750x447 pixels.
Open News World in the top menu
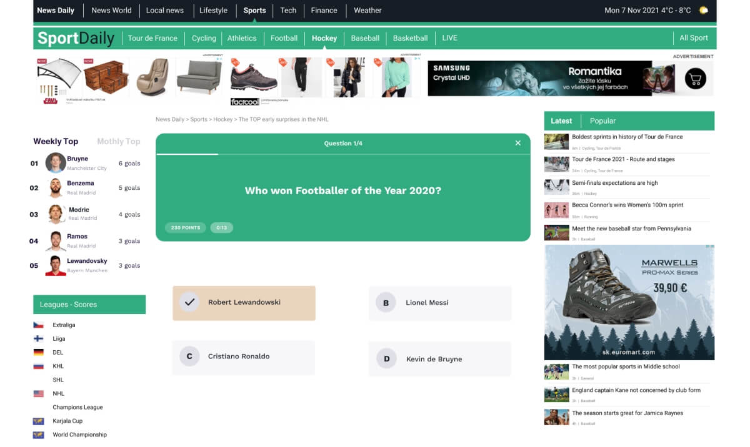(111, 10)
